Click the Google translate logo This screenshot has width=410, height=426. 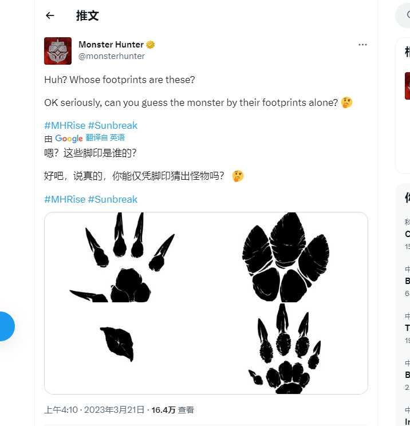click(69, 139)
